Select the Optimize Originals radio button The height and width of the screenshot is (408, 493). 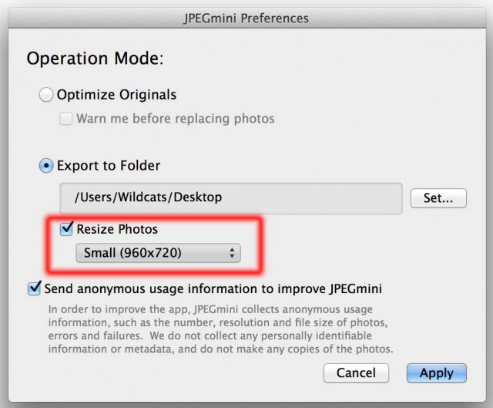click(46, 96)
